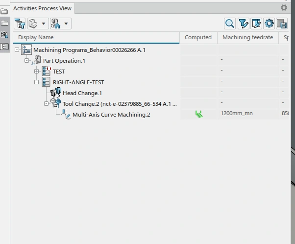Select Head Change.1 tree item
The image size is (295, 244).
click(82, 93)
